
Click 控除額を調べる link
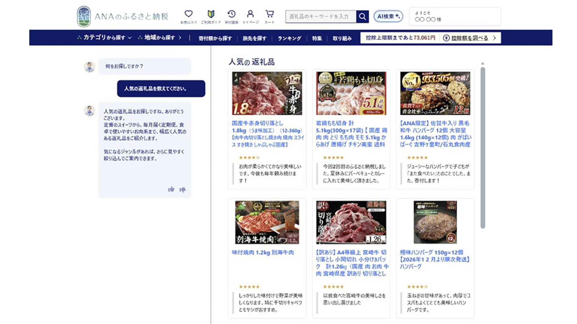[470, 38]
